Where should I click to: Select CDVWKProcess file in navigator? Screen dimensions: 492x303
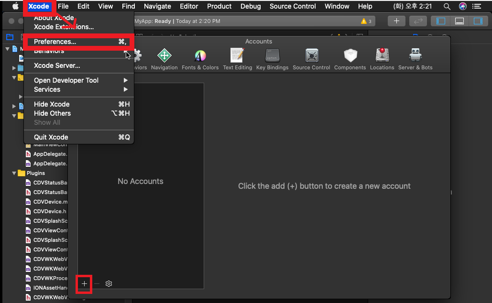click(x=46, y=278)
